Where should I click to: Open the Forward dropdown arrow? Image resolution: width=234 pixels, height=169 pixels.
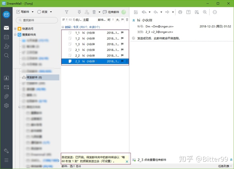(173, 12)
